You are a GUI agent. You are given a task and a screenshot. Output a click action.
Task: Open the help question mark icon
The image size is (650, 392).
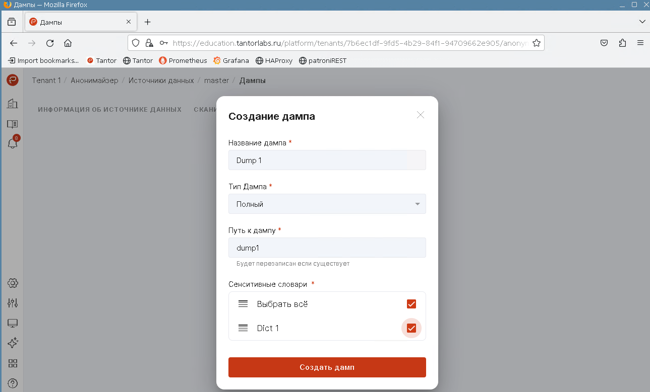[x=13, y=383]
